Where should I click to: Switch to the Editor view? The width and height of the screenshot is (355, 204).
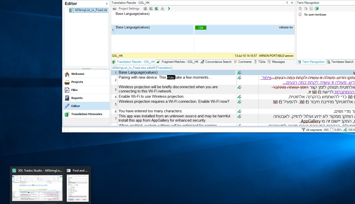(86, 106)
